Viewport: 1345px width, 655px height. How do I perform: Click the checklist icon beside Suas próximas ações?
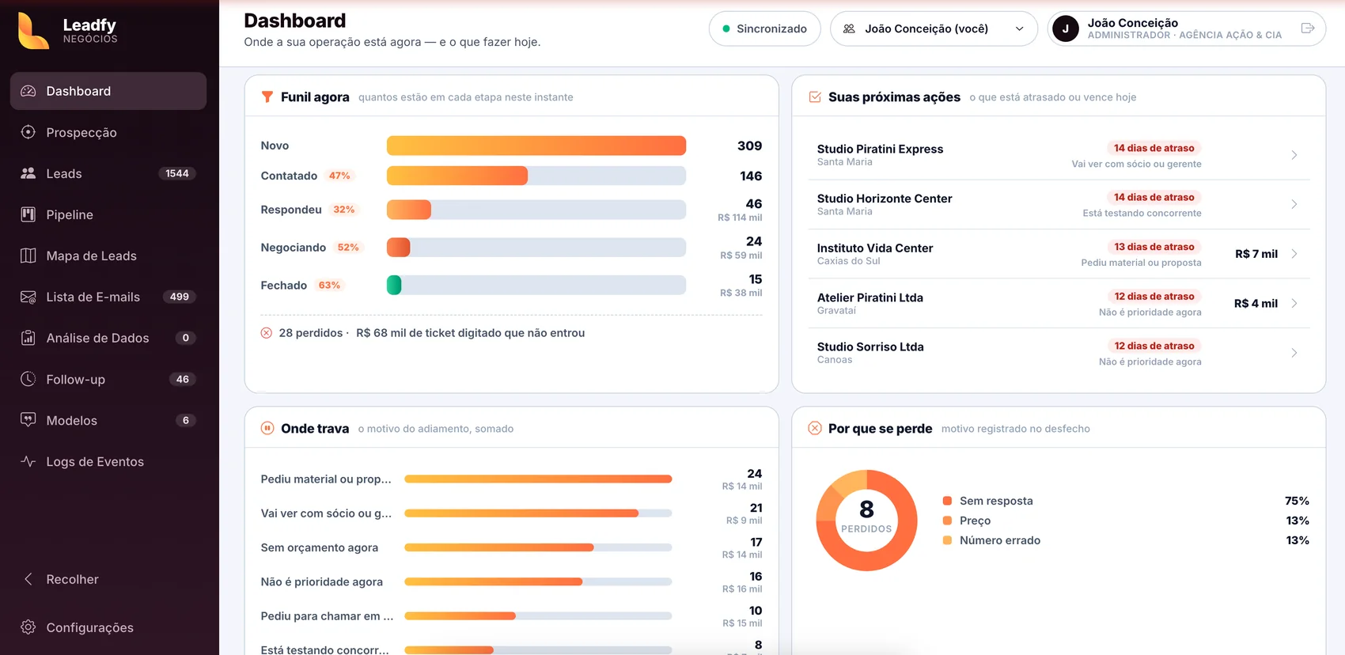coord(815,97)
